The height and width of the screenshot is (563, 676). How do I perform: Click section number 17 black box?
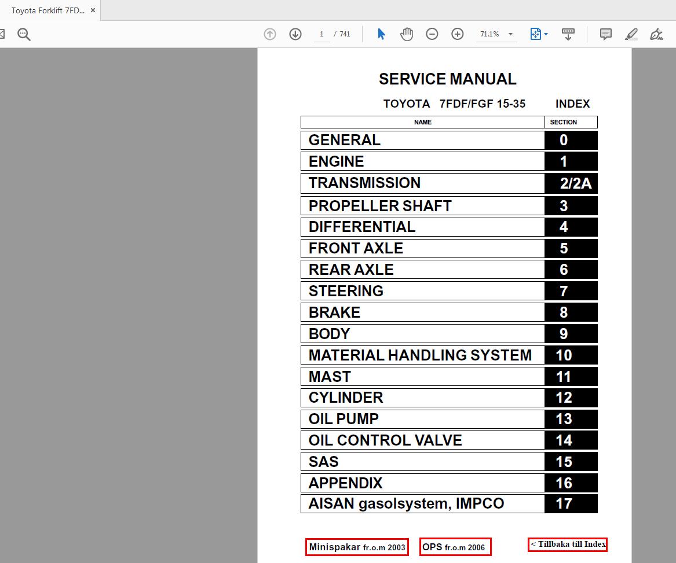click(571, 503)
